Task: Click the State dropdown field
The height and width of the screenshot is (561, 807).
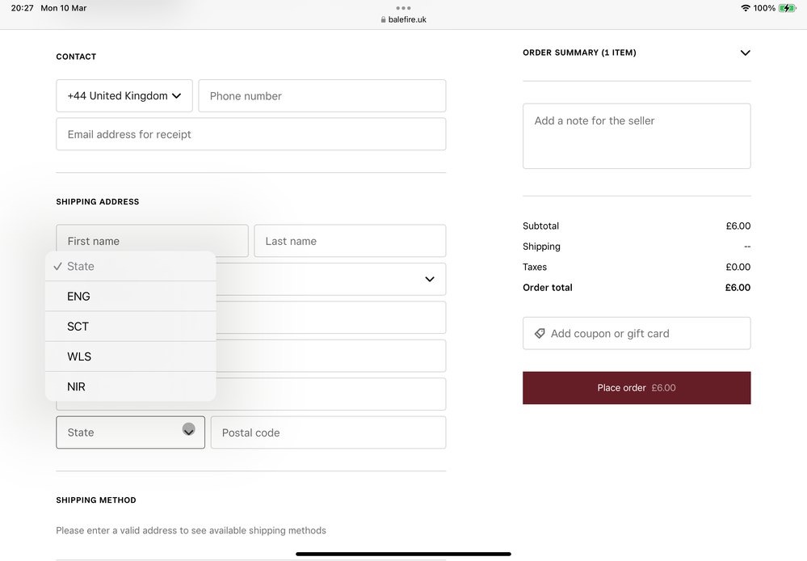Action: [x=130, y=432]
